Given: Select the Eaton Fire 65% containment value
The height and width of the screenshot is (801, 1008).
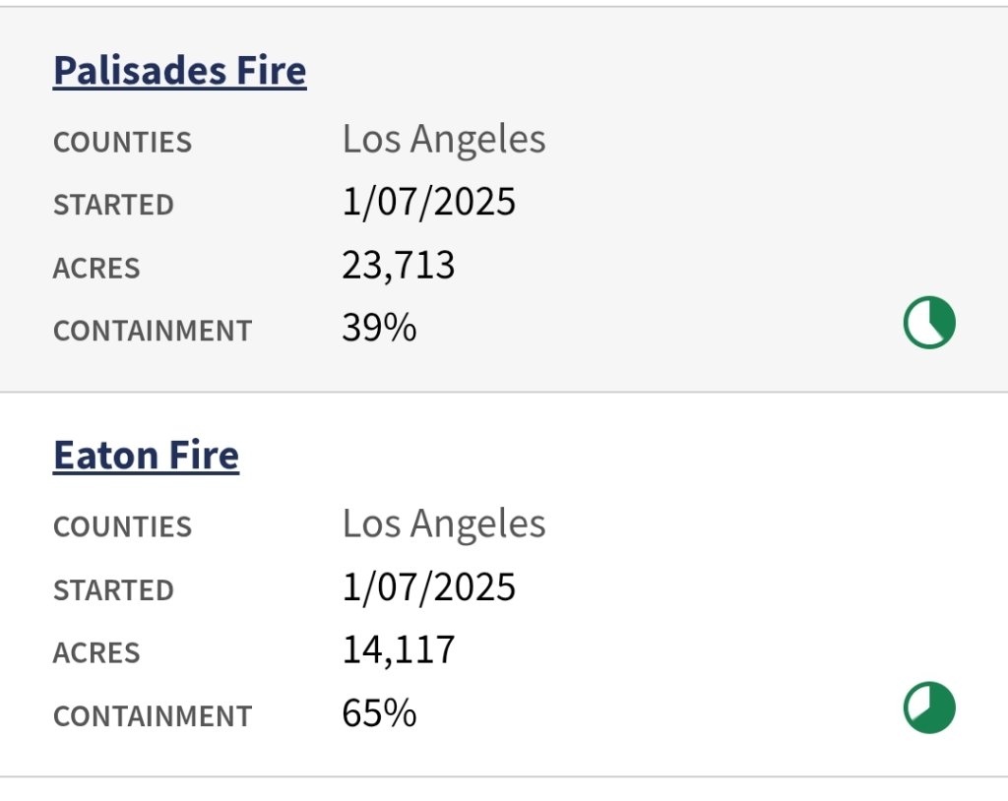Looking at the screenshot, I should 379,713.
